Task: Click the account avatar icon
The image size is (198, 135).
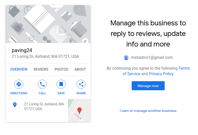Action: (126, 58)
